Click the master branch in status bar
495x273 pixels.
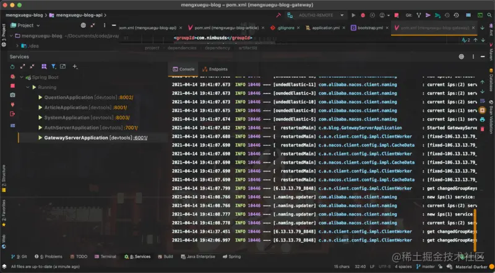(426, 267)
